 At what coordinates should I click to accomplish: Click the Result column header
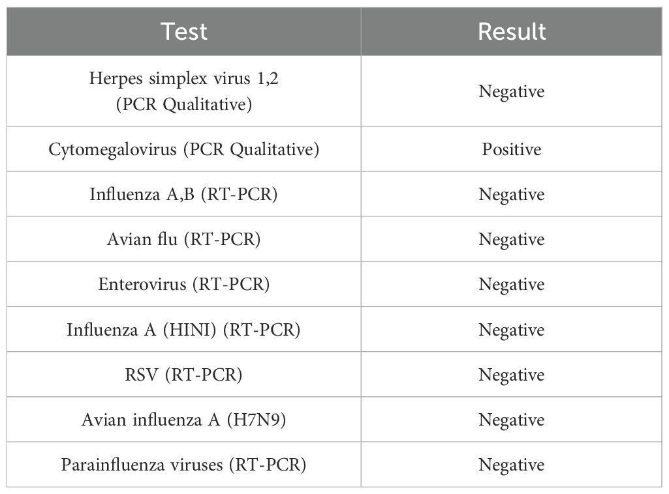[x=512, y=31]
